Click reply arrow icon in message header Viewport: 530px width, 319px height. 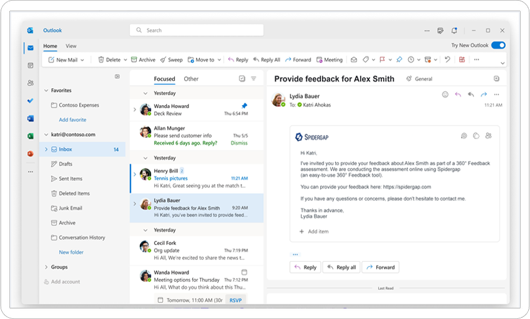pos(458,95)
